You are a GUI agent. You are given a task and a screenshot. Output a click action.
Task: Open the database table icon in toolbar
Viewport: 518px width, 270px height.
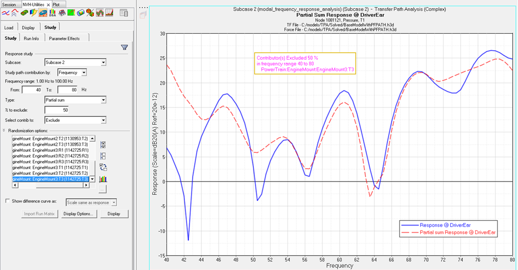124,13
